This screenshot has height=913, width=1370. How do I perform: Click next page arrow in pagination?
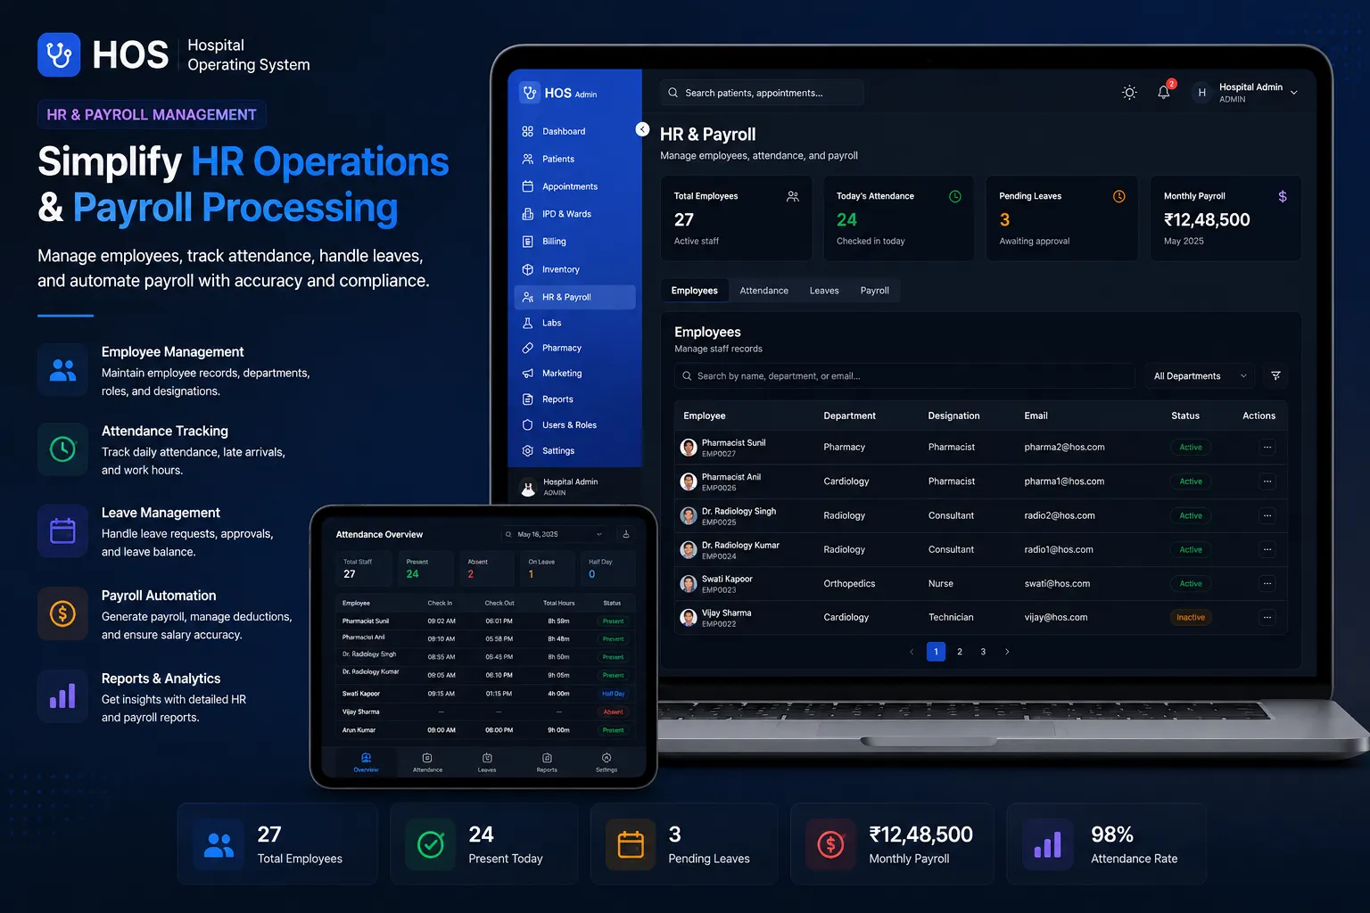[x=1007, y=652]
